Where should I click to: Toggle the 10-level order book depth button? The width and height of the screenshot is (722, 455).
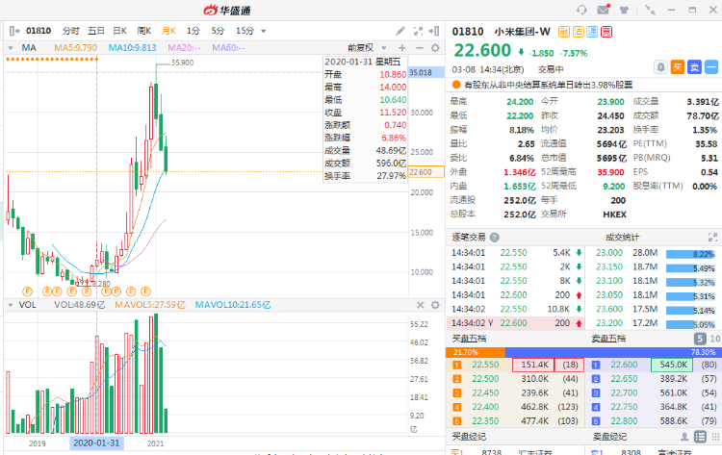[713, 339]
